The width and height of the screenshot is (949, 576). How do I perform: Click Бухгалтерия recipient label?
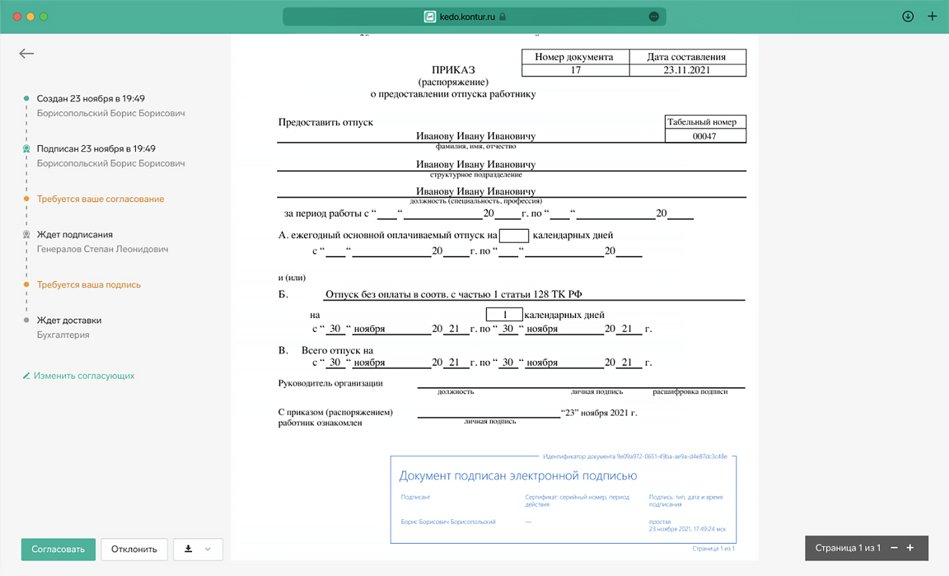pos(63,335)
